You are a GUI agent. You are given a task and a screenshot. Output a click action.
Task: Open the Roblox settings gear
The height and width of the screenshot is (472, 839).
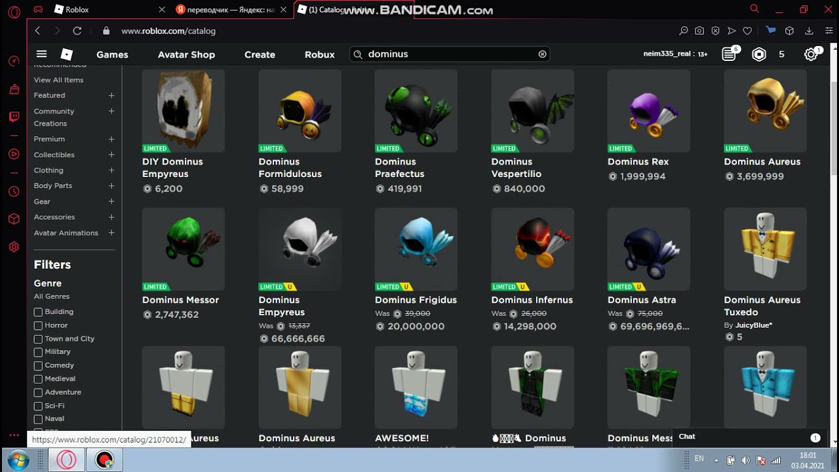(811, 54)
